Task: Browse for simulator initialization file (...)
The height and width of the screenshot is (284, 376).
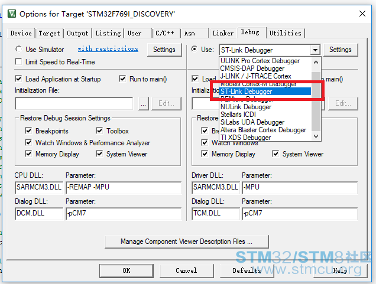Action: coord(144,103)
